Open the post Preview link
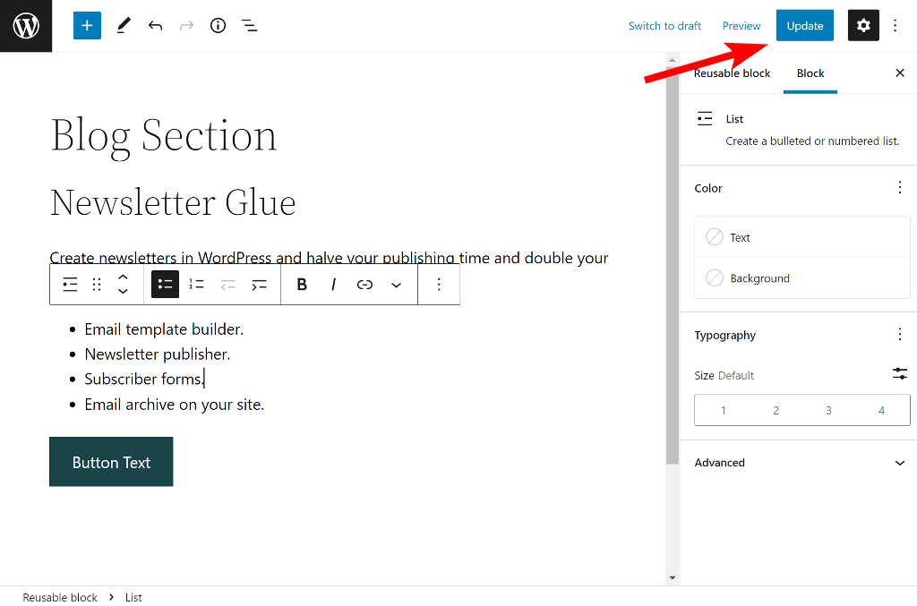The height and width of the screenshot is (606, 917). 741,25
